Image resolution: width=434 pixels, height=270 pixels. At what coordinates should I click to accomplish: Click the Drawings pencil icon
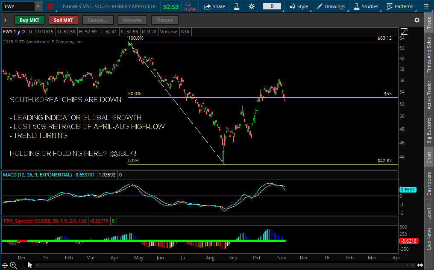tap(320, 6)
